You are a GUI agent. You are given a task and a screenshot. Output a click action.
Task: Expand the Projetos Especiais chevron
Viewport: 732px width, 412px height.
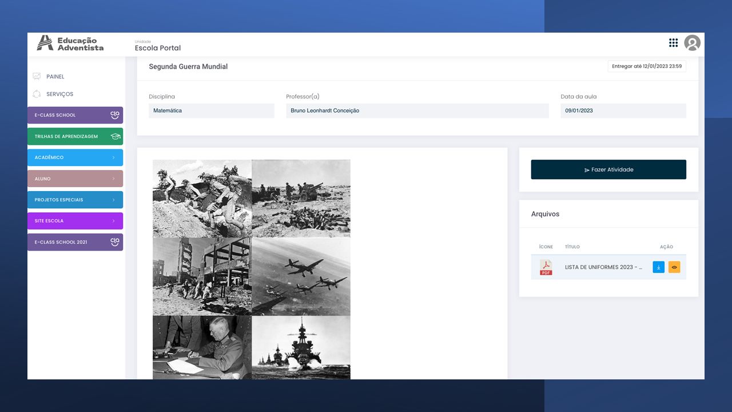point(113,200)
